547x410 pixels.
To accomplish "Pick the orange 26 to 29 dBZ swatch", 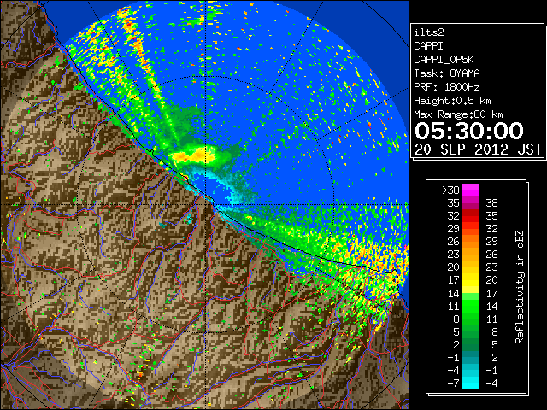I will 470,242.
